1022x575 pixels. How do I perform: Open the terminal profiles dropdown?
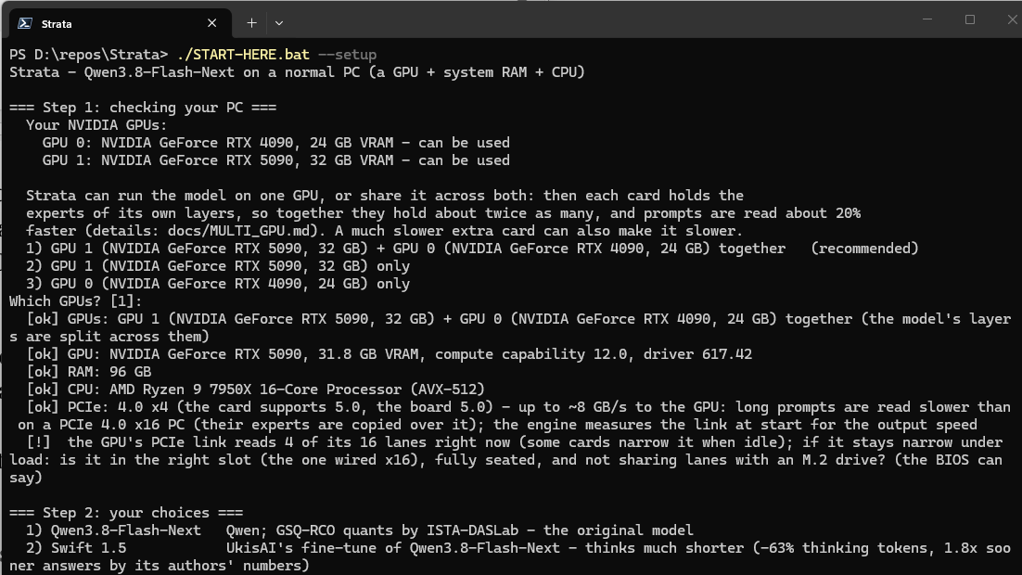(279, 23)
